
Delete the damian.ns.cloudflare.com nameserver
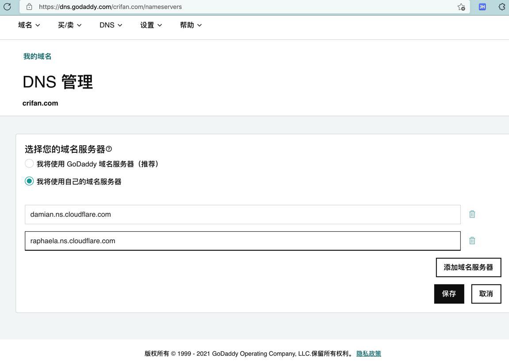coord(472,214)
